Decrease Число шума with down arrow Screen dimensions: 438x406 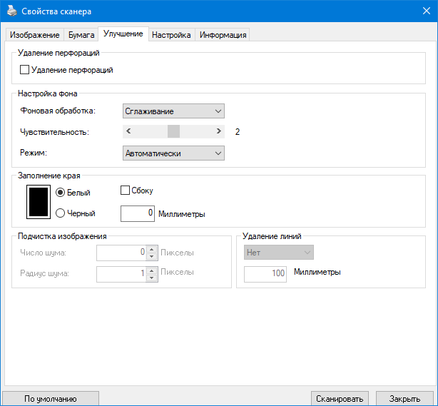(152, 256)
